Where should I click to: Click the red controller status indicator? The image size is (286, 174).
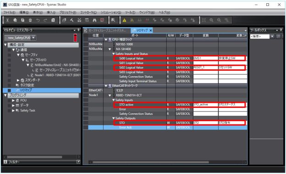75,38
